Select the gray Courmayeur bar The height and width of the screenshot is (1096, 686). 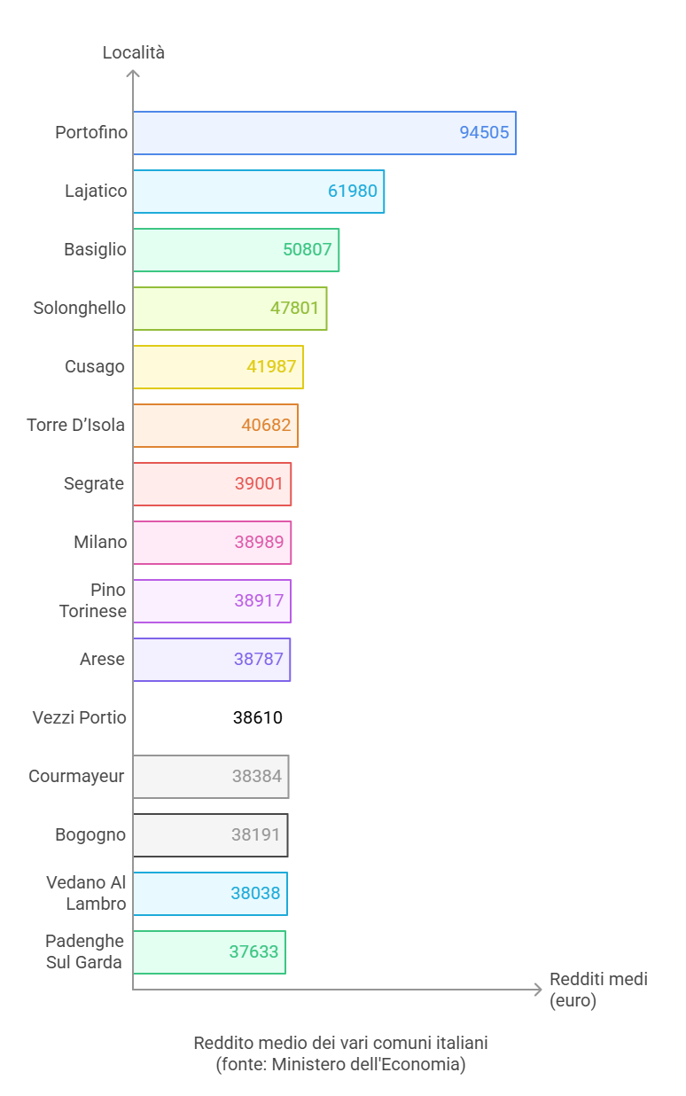(x=211, y=777)
